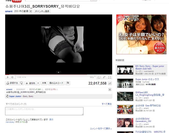This screenshot has height=133, width=169.
Task: Open the ポンパレ advertisement banner
Action: (x=141, y=34)
